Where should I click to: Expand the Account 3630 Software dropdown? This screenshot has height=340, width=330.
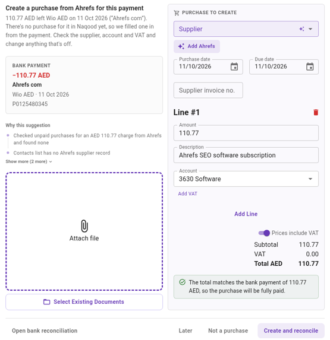(x=310, y=179)
